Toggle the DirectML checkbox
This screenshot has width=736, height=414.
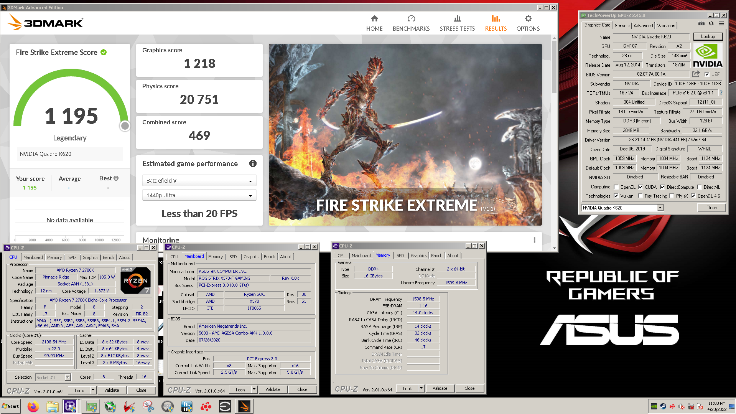tap(699, 187)
